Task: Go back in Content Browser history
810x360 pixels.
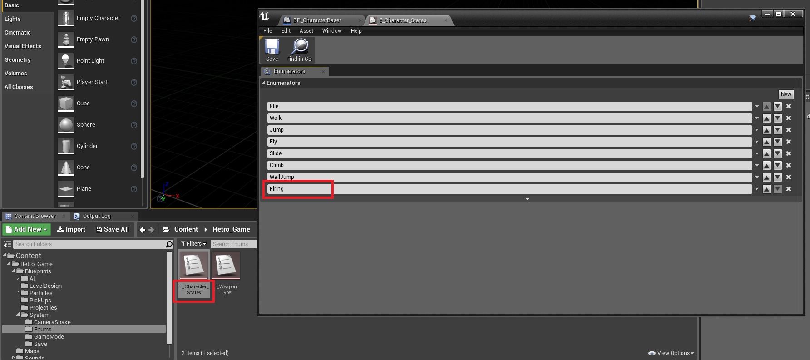Action: point(143,230)
